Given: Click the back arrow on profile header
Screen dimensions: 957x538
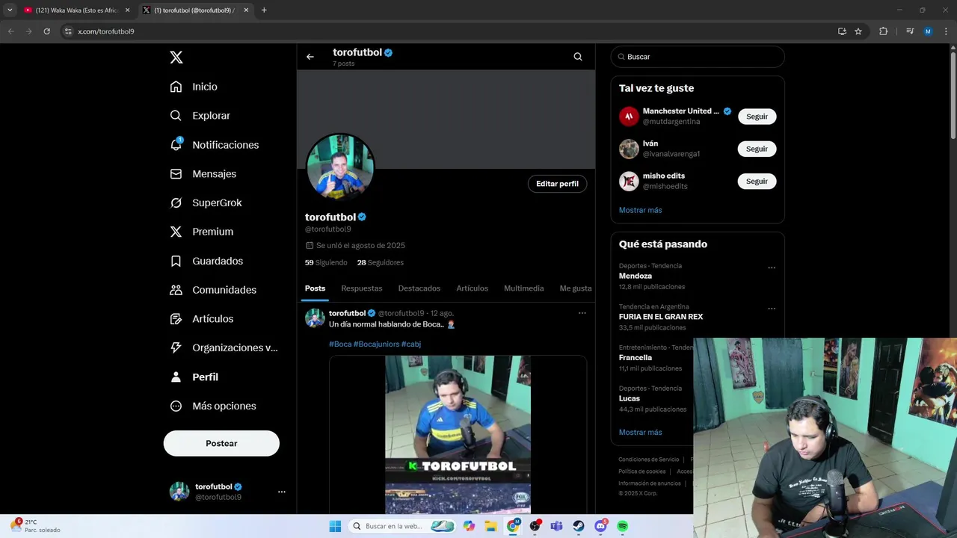Looking at the screenshot, I should coord(310,57).
